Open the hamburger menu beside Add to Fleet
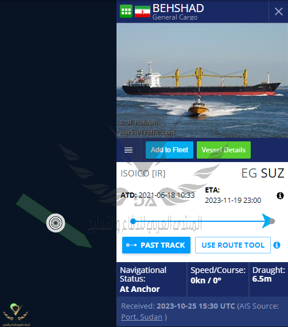Viewport: 288px width, 327px height. [129, 150]
